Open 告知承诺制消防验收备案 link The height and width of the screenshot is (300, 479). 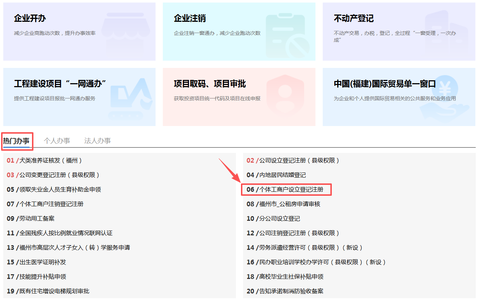tap(291, 291)
